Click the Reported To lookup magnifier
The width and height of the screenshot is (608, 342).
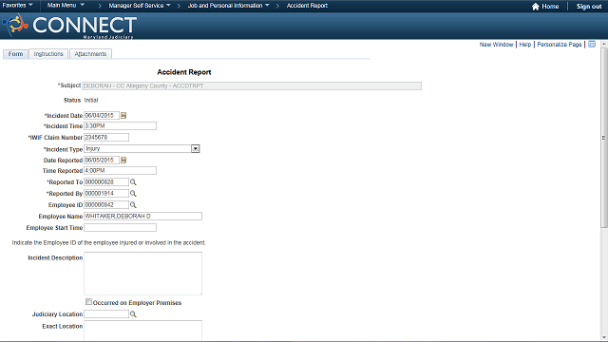pos(133,182)
